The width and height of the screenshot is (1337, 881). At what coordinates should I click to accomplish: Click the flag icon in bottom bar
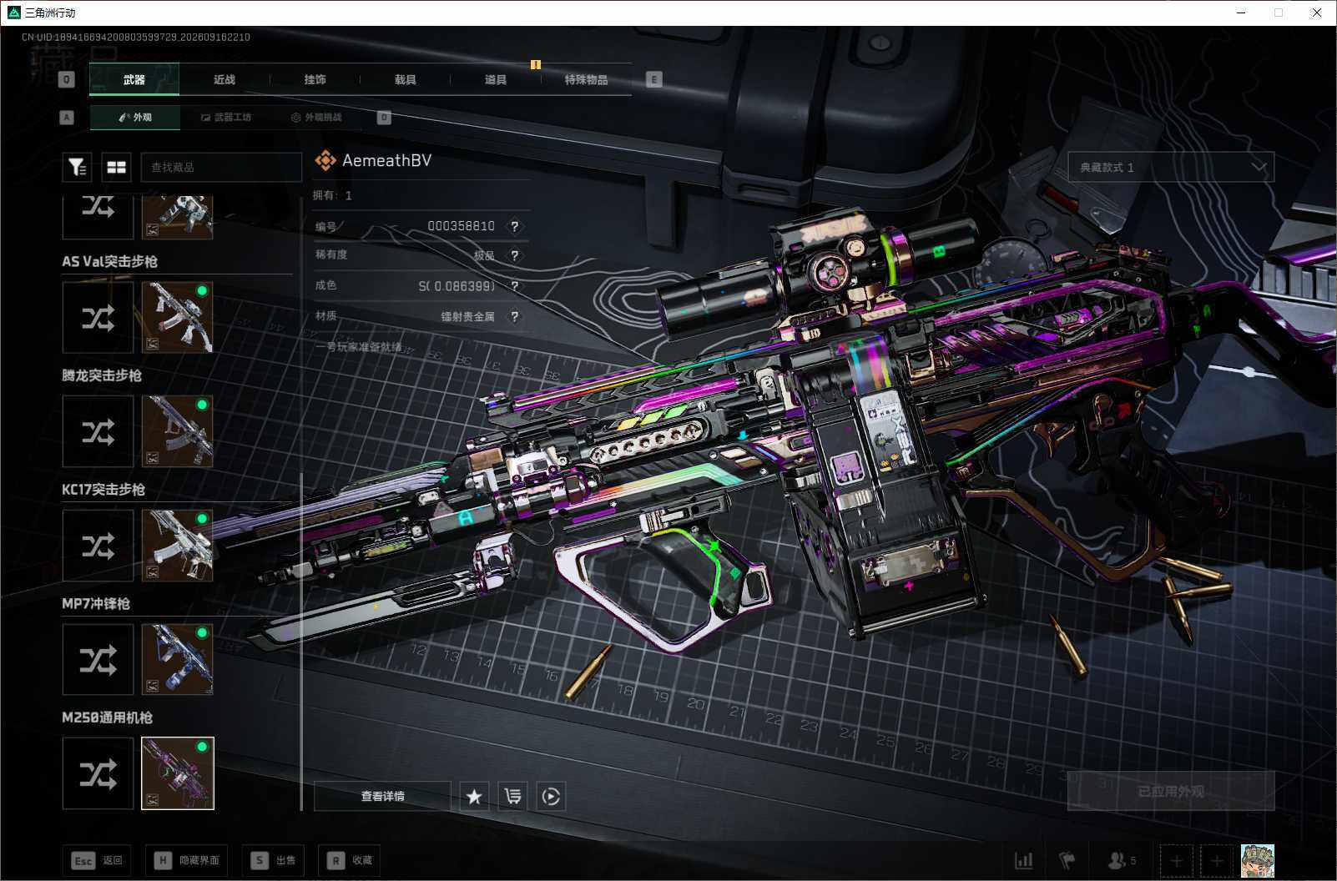coord(1067,860)
